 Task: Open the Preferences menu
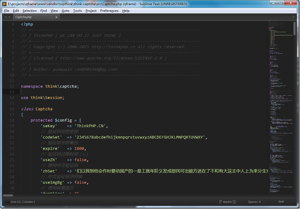click(x=109, y=11)
